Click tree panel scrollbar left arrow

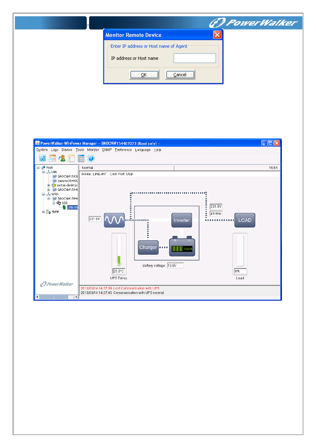[37, 297]
